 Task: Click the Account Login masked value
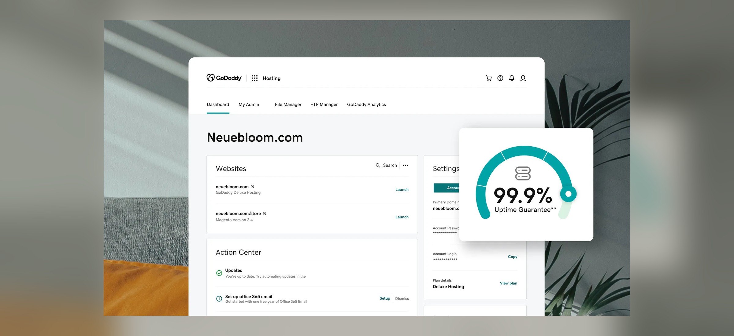pos(445,259)
